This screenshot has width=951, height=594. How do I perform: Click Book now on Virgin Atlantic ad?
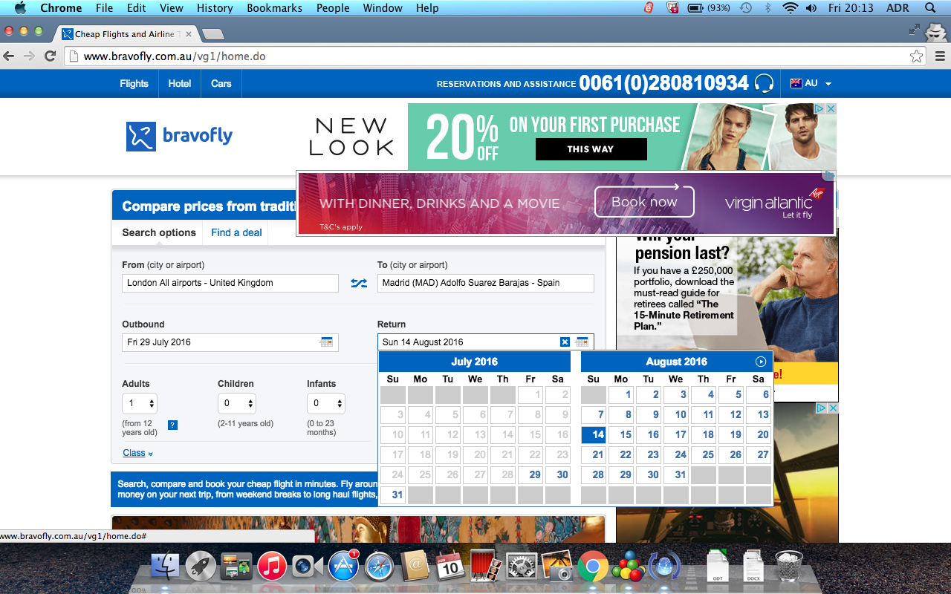click(644, 202)
